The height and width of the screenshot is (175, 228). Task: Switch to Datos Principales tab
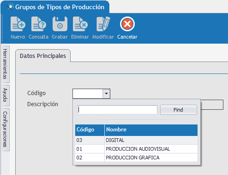point(43,56)
